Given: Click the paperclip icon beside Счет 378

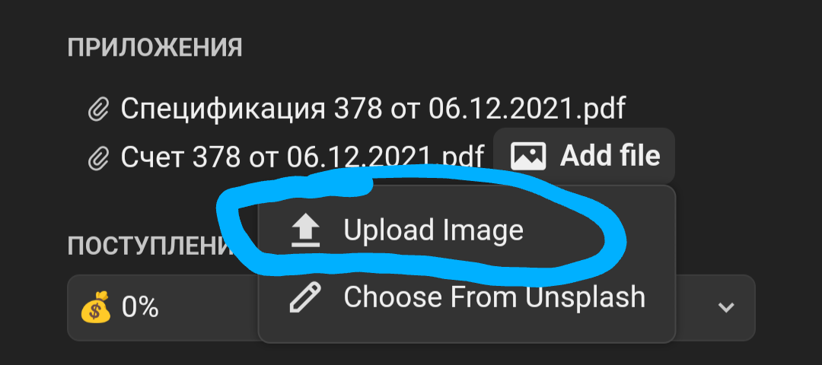Looking at the screenshot, I should pyautogui.click(x=98, y=157).
